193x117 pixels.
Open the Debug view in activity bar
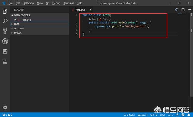pos(5,41)
